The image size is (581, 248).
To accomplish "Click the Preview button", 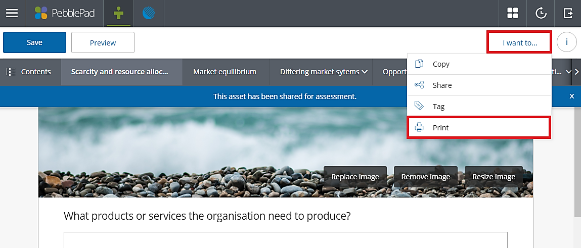I will [x=103, y=42].
